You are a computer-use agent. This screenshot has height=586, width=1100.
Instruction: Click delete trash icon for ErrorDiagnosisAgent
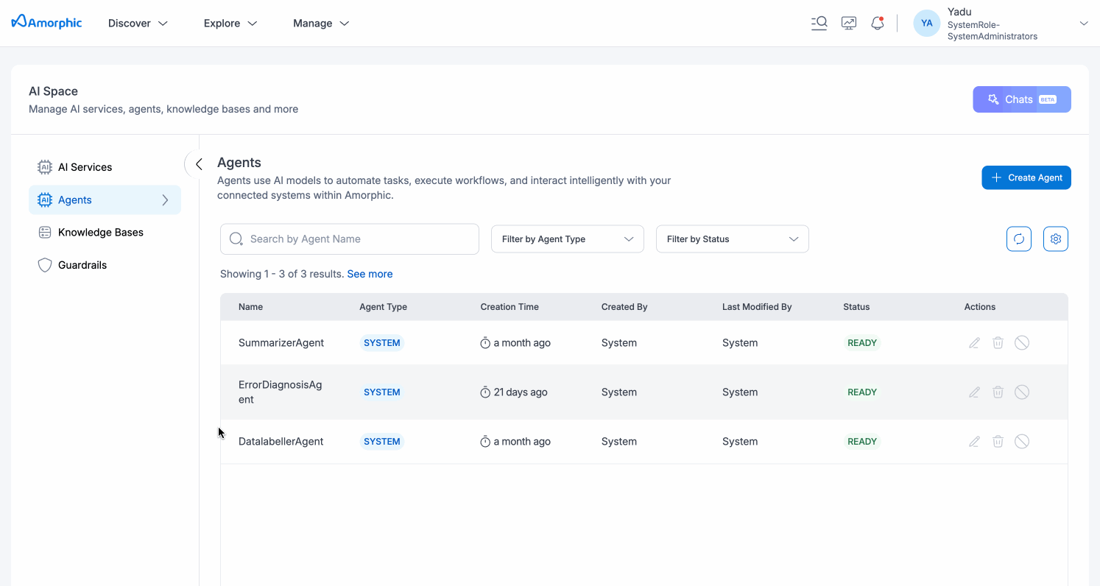[998, 392]
